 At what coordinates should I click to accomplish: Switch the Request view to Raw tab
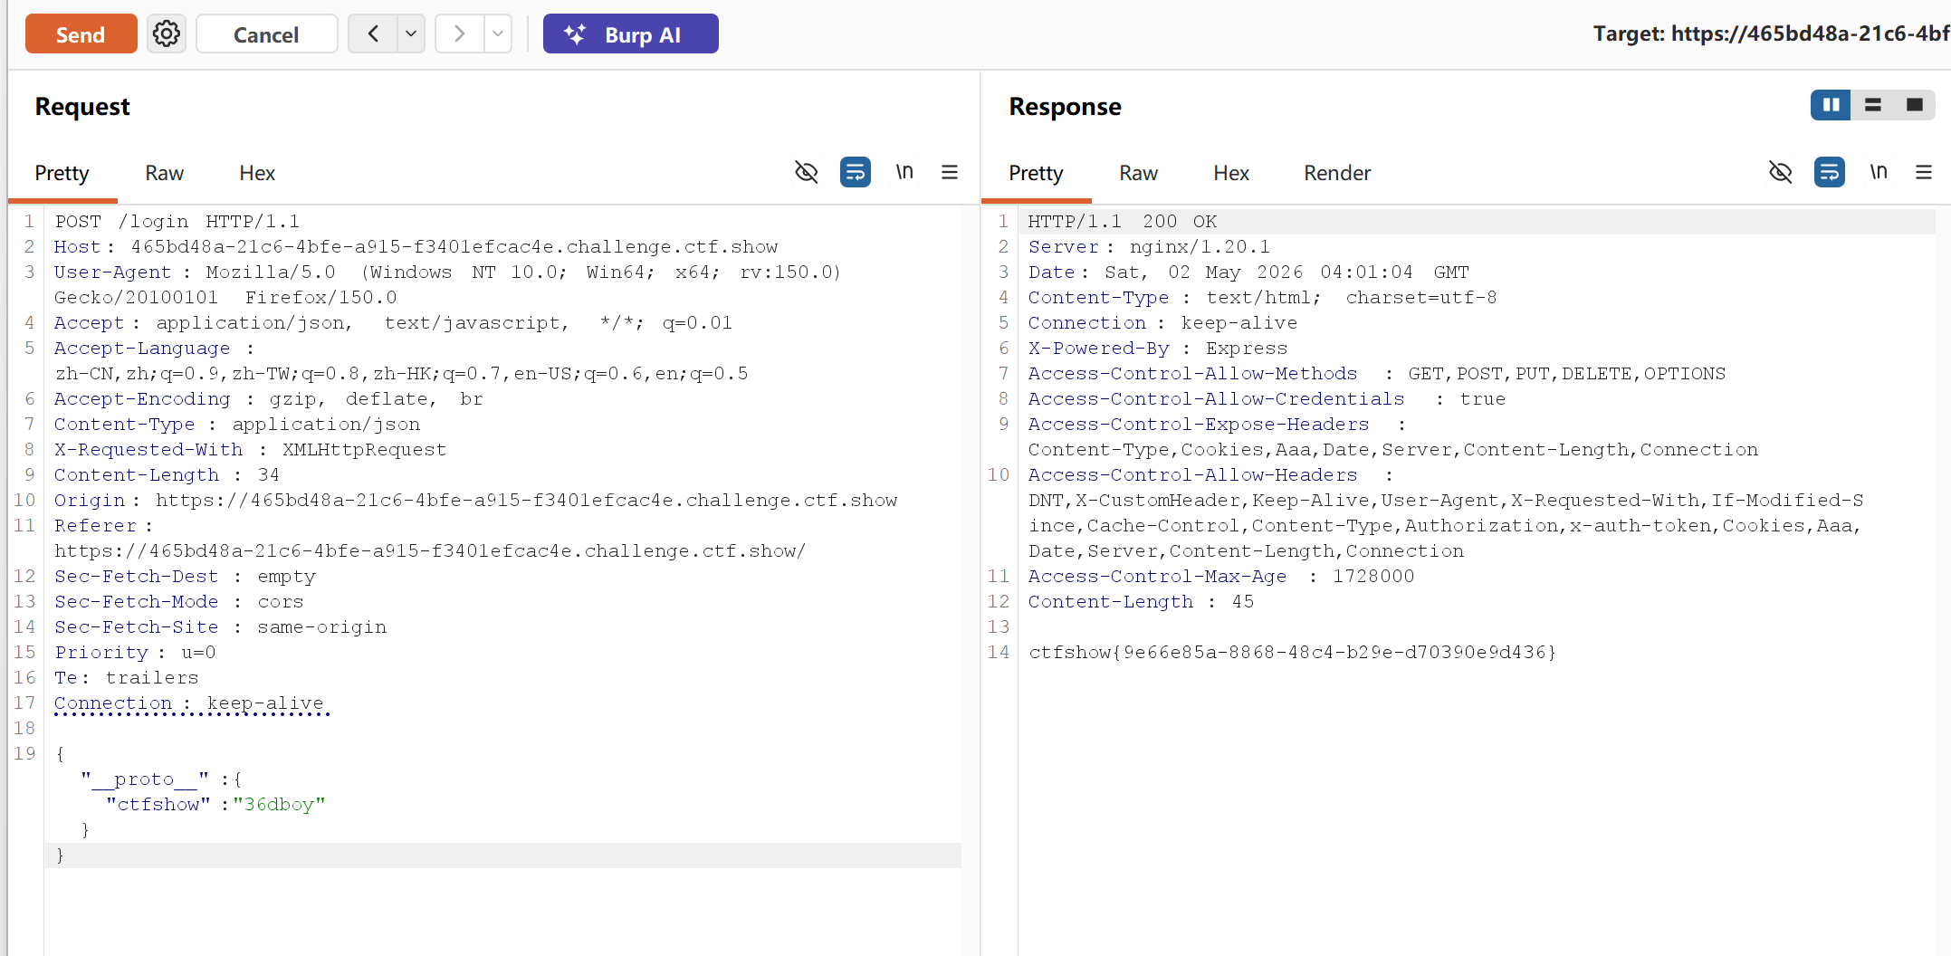tap(165, 173)
